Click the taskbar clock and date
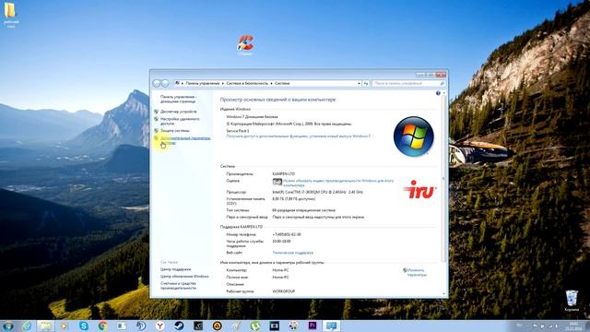The width and height of the screenshot is (590, 332). click(x=574, y=326)
